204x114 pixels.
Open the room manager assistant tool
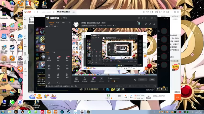[85, 80]
